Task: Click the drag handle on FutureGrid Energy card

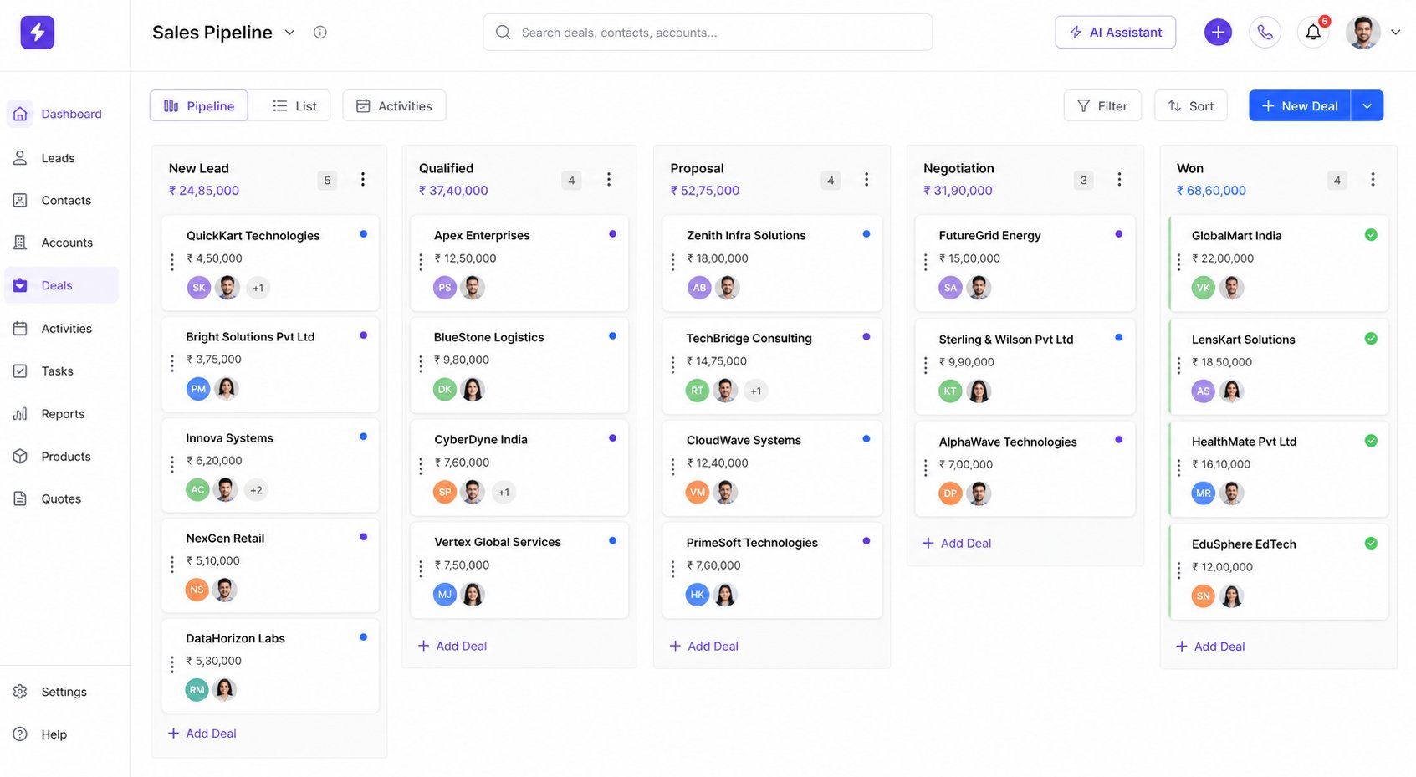Action: pyautogui.click(x=925, y=263)
